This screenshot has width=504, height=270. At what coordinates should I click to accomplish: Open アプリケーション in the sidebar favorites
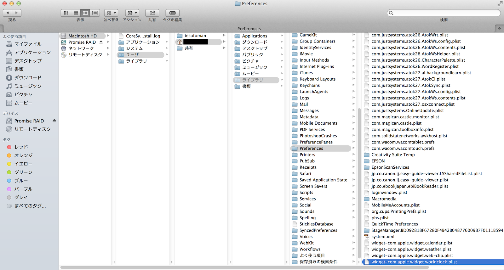point(28,53)
